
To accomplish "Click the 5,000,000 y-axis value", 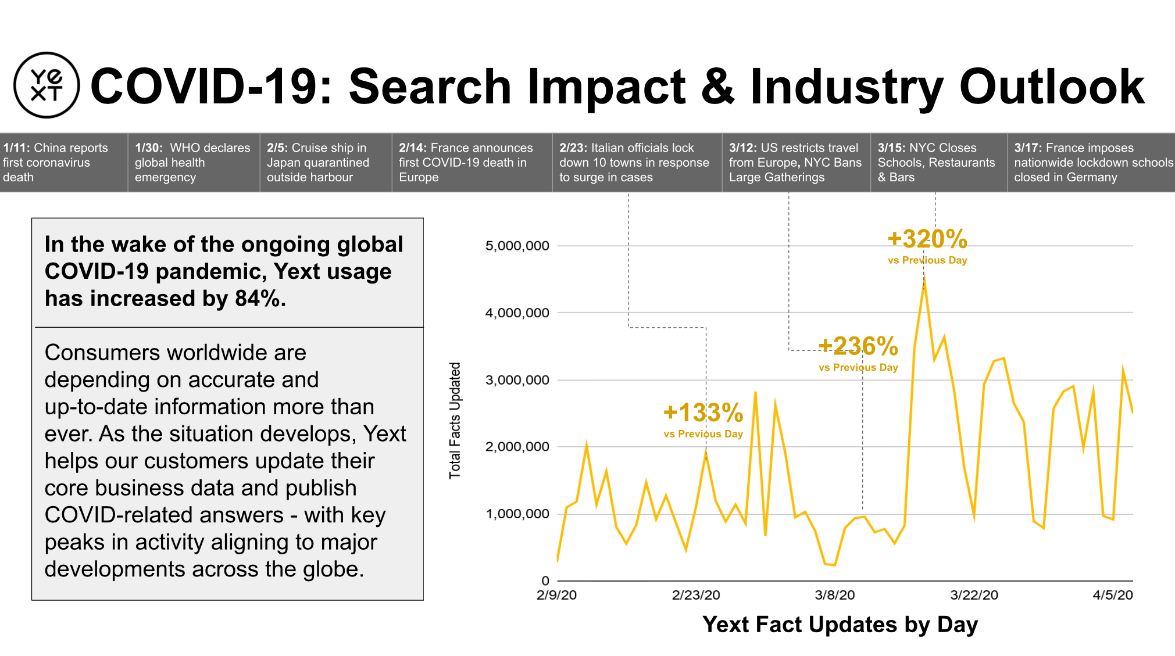I will (x=517, y=246).
